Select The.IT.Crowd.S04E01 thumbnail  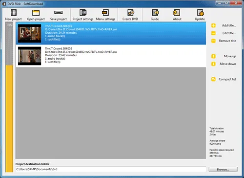(29, 33)
